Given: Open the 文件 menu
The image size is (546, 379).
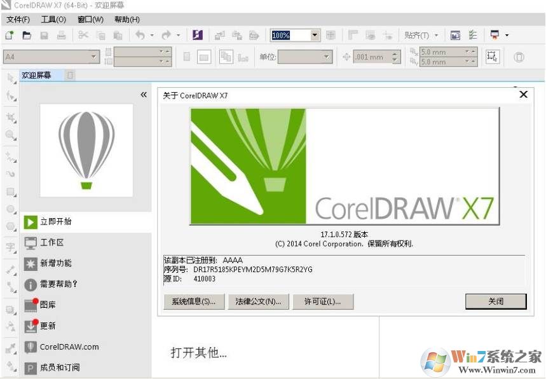Looking at the screenshot, I should (x=17, y=20).
